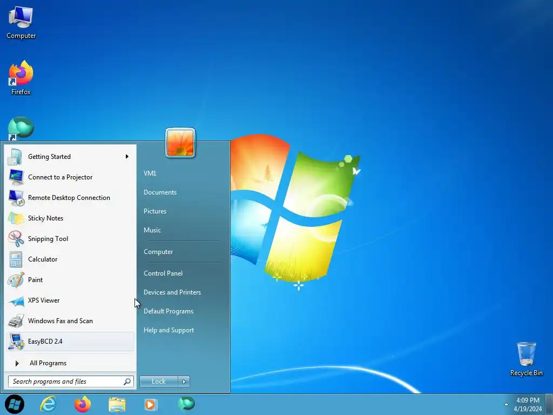This screenshot has width=553, height=415.
Task: Open the VM1 user folder
Action: click(x=150, y=173)
